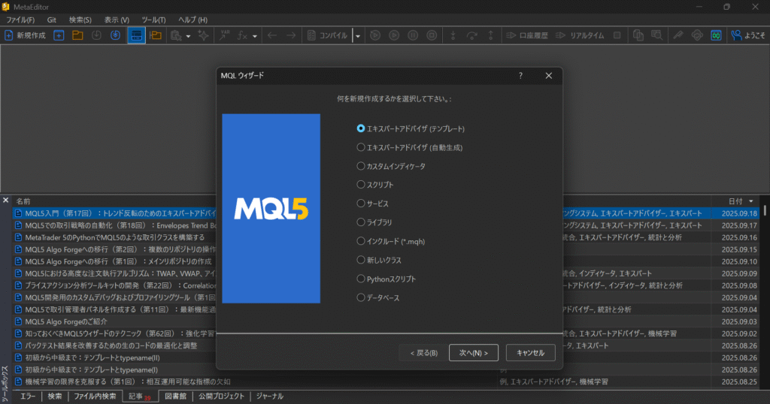Navigate forward with the right arrow icon
This screenshot has width=770, height=404.
coord(291,35)
